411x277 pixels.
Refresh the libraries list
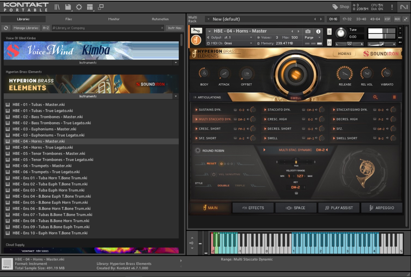click(6, 28)
